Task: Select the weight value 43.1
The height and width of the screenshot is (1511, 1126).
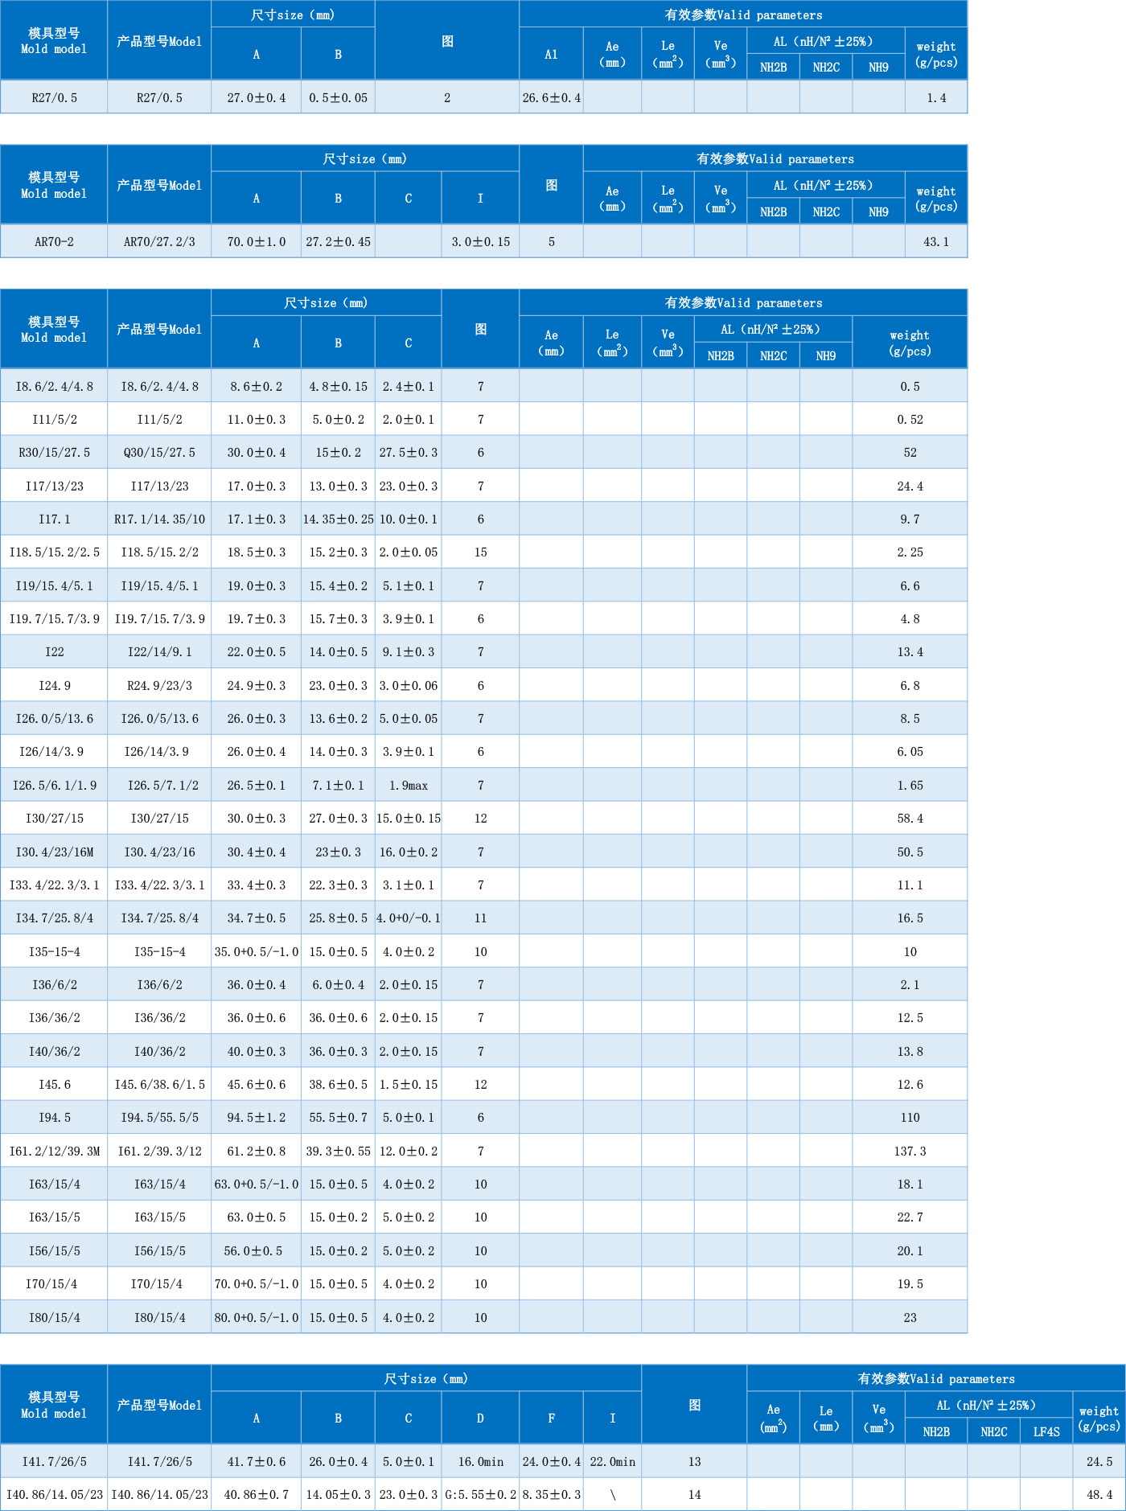Action: coord(935,241)
